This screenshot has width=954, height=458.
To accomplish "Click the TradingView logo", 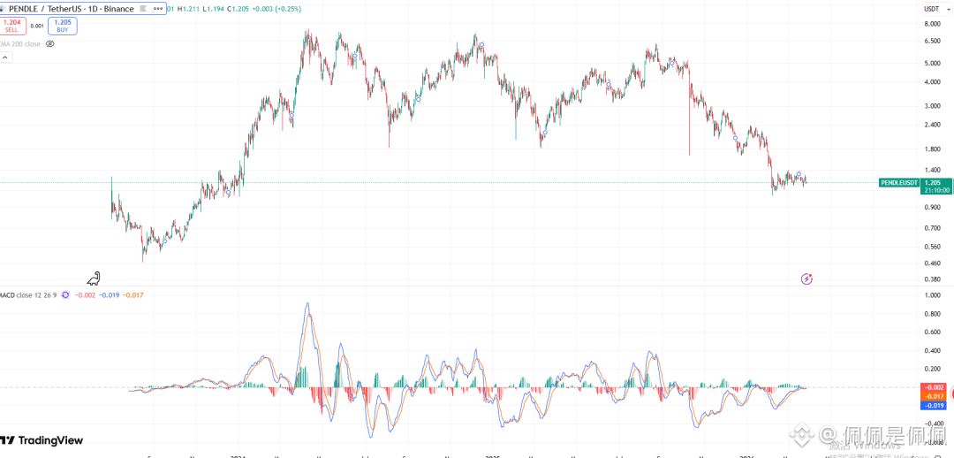I will (42, 440).
